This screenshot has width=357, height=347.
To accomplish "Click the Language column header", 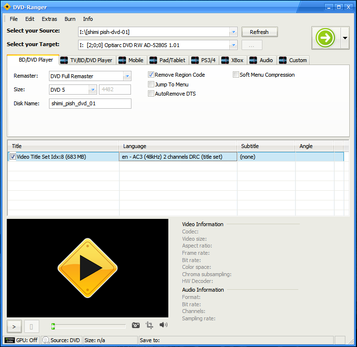I will click(178, 146).
